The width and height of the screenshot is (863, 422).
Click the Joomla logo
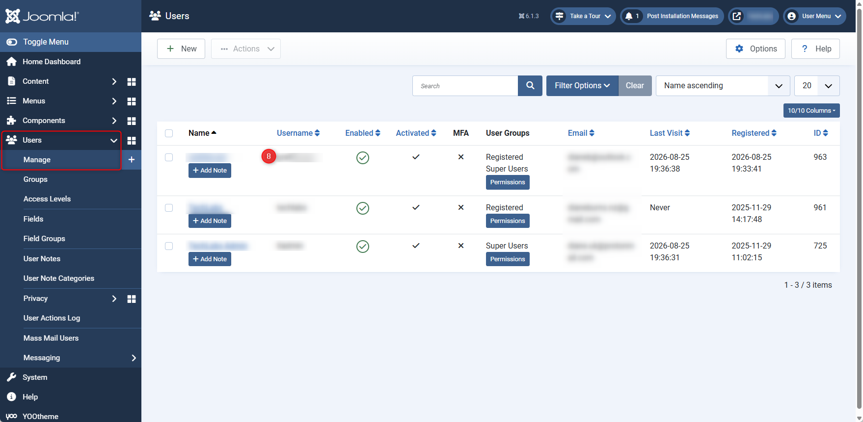point(42,16)
